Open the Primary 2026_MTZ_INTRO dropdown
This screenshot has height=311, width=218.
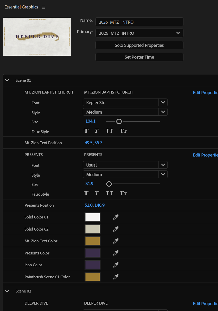pyautogui.click(x=139, y=33)
